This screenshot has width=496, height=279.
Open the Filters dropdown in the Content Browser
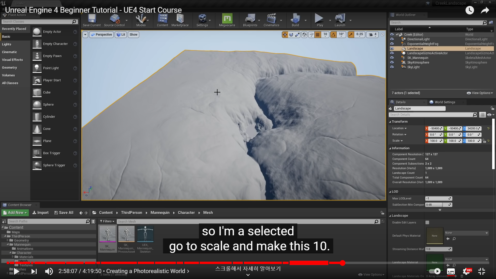107,221
